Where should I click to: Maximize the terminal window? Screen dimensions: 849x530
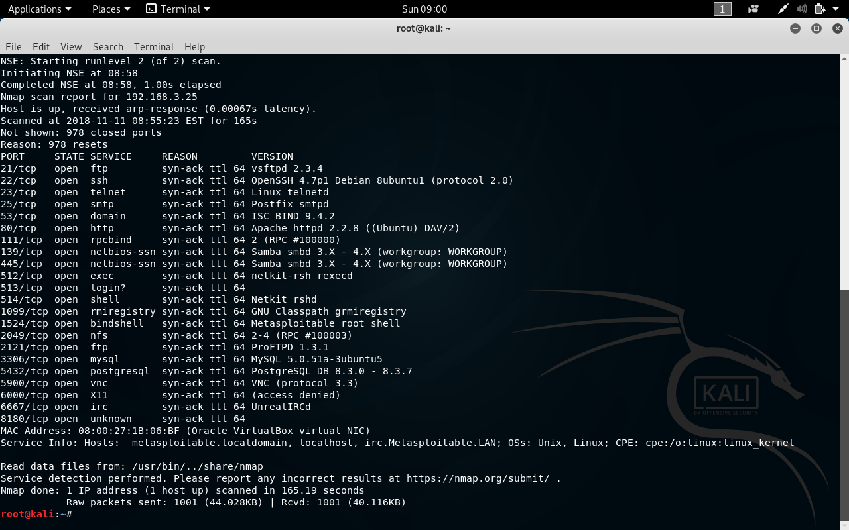tap(816, 28)
